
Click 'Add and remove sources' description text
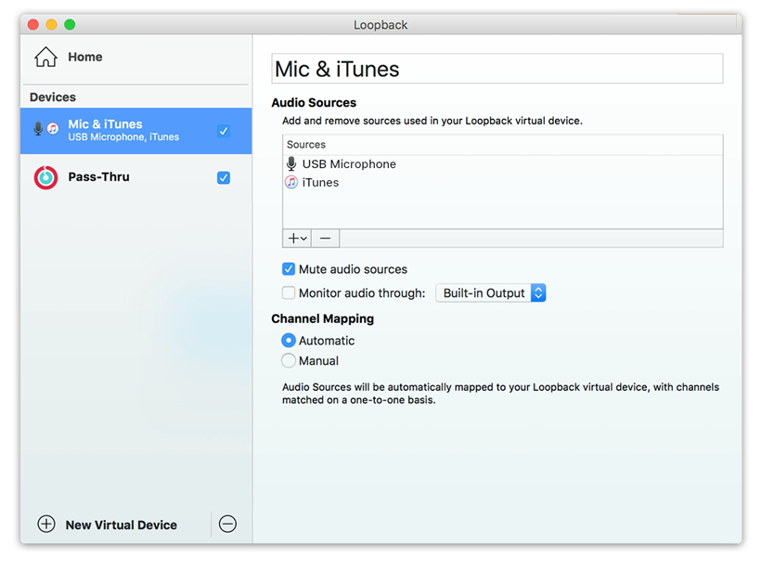click(x=432, y=121)
